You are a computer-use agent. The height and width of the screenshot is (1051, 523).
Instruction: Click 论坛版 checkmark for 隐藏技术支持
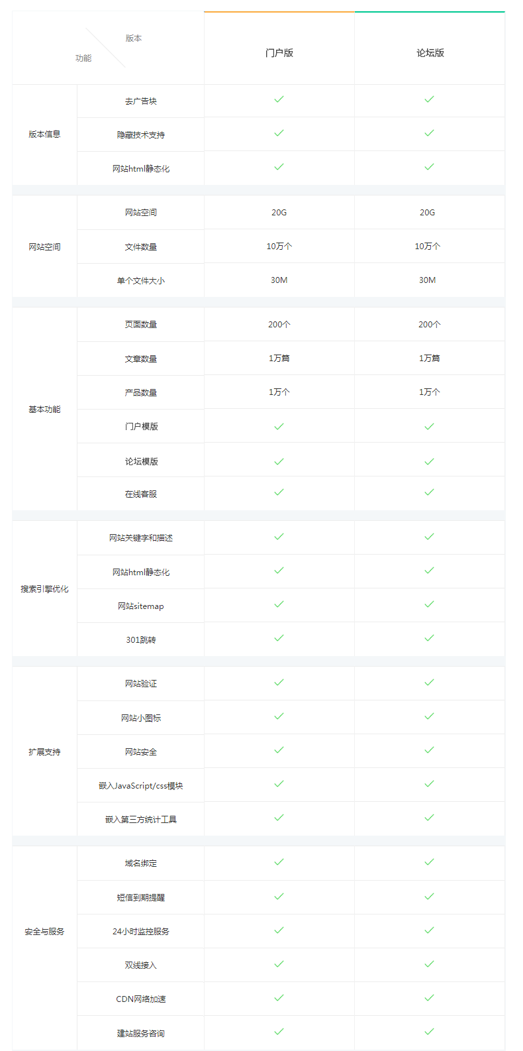coord(429,133)
